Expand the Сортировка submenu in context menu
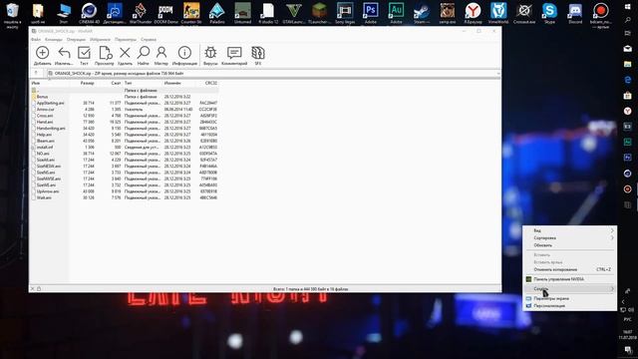The width and height of the screenshot is (638, 359). 569,237
